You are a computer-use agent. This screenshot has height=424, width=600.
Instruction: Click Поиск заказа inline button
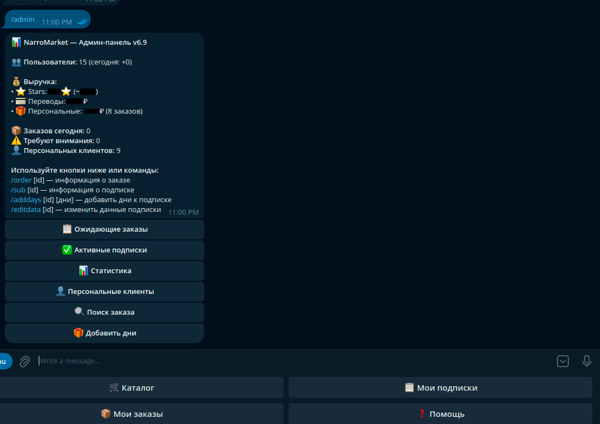[105, 313]
